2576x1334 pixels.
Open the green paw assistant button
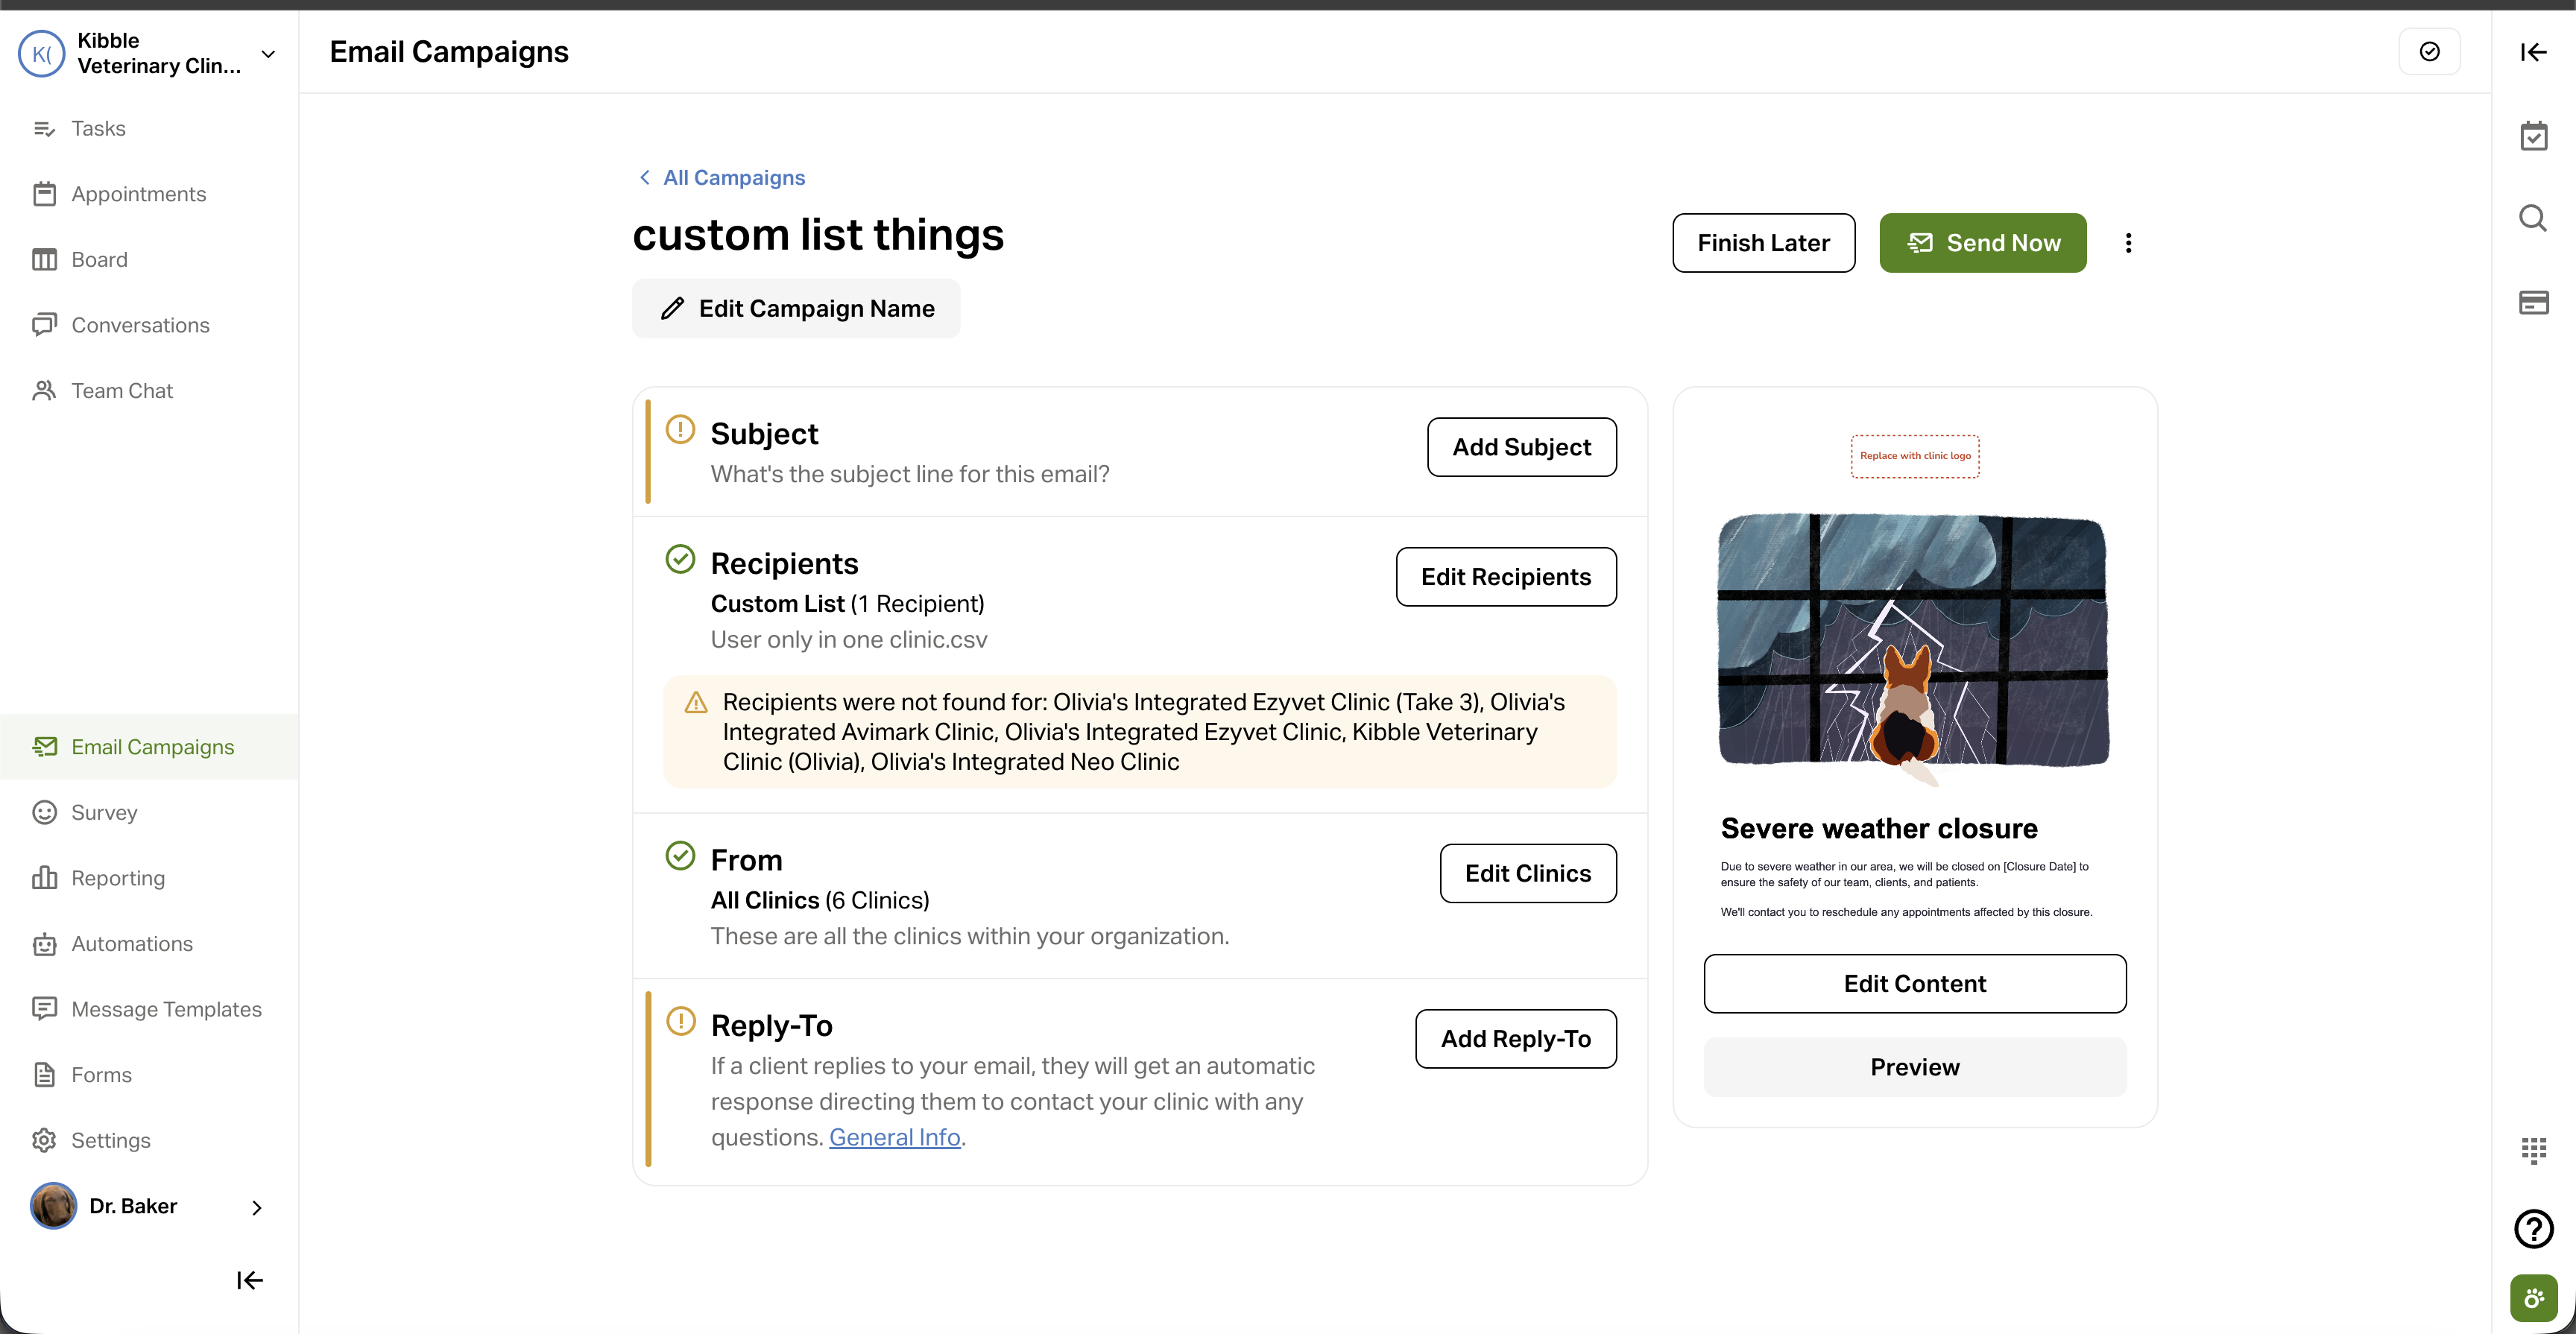[x=2533, y=1298]
